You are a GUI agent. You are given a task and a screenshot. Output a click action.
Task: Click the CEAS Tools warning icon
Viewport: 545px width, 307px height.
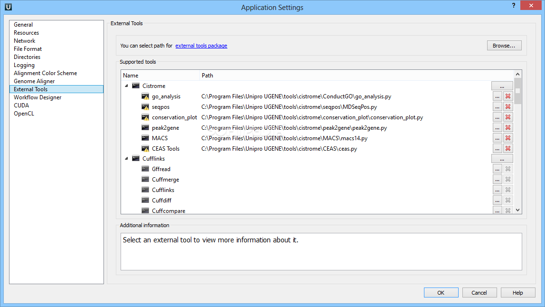point(145,149)
